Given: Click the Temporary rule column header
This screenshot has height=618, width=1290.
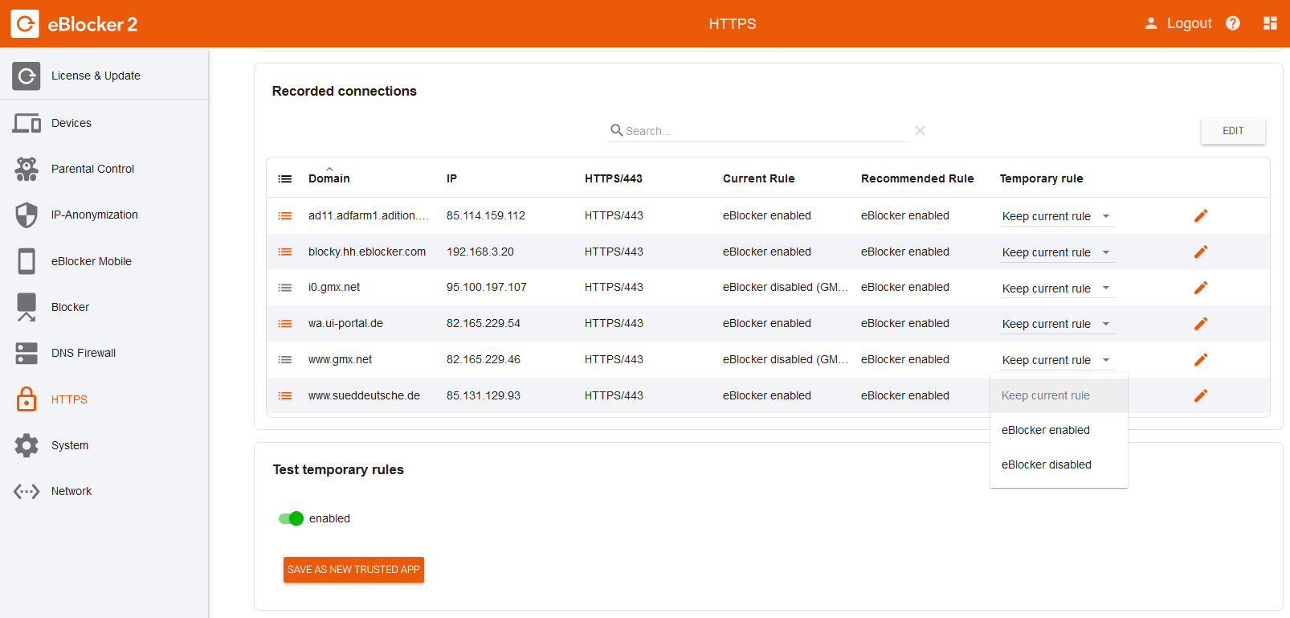Looking at the screenshot, I should (x=1042, y=178).
